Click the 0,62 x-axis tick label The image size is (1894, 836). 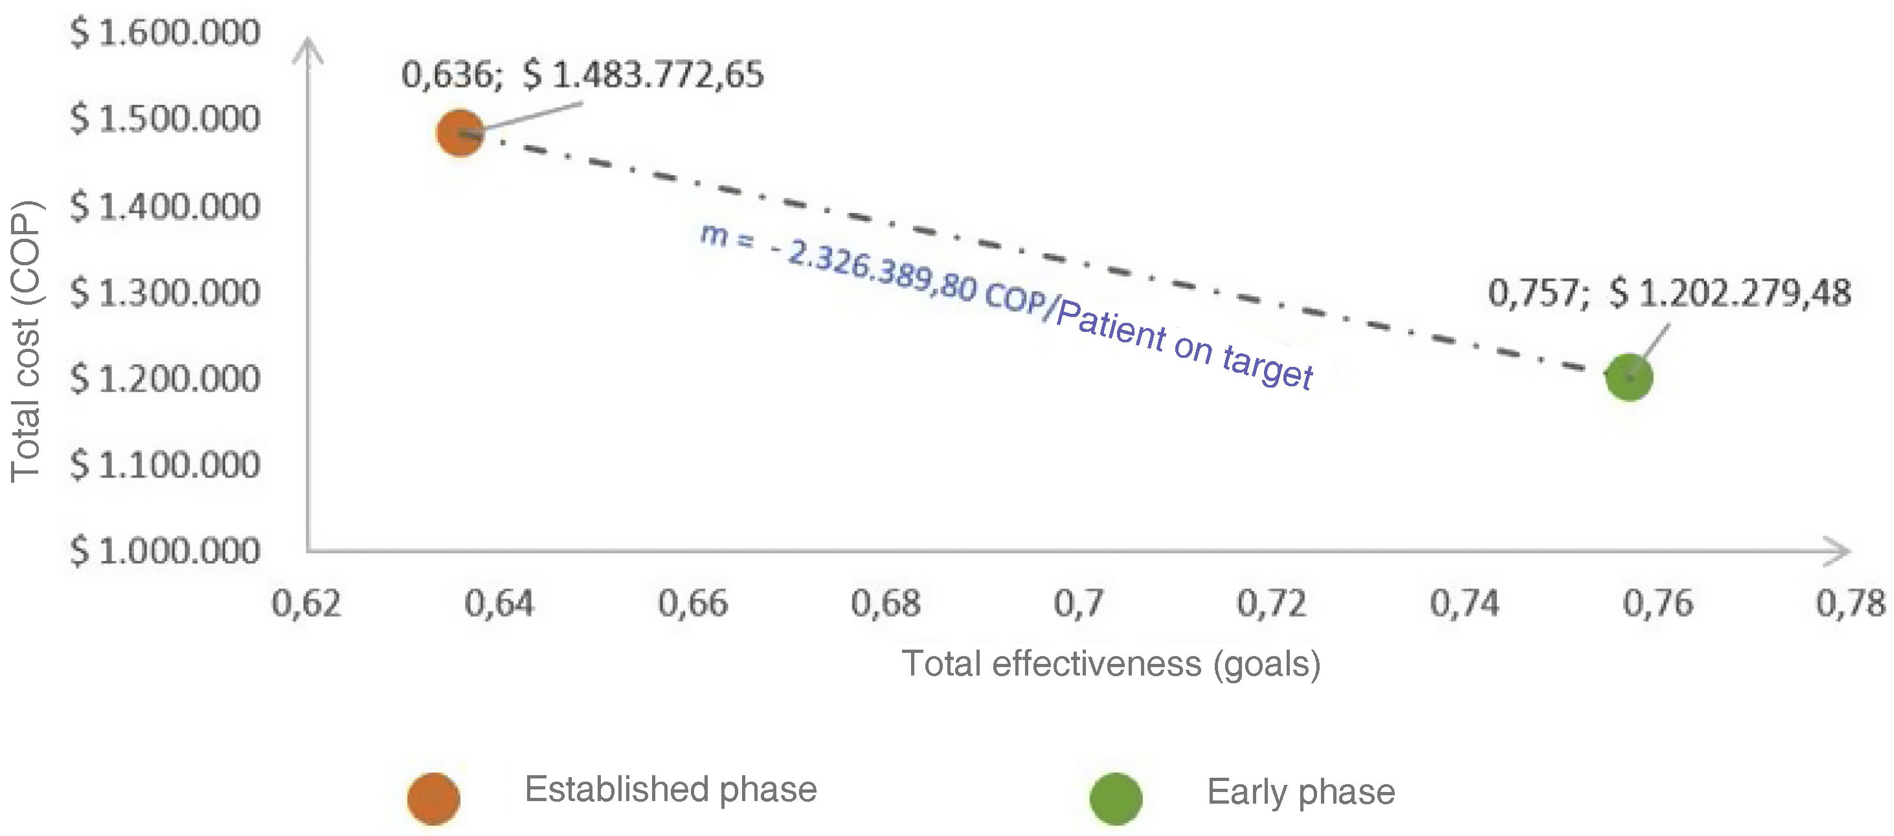[306, 604]
